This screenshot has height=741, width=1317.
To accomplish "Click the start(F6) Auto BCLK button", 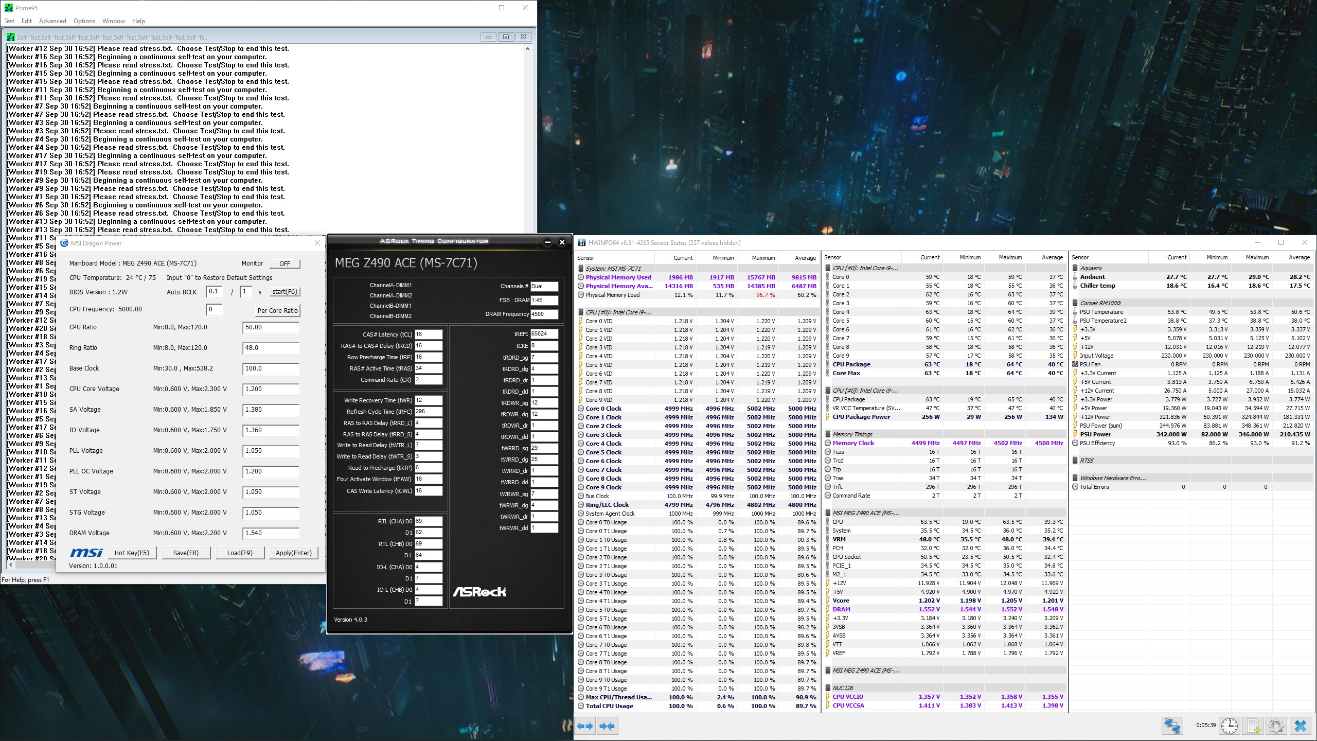I will tap(284, 292).
